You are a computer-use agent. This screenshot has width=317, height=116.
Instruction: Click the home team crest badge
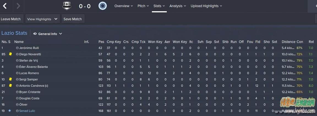(67, 6)
